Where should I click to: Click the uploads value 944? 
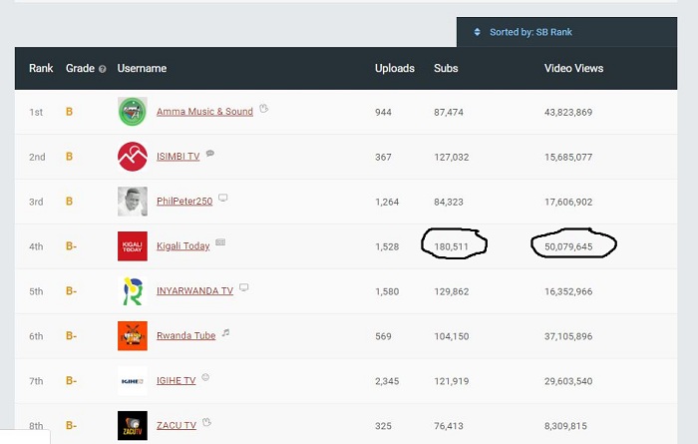point(383,112)
